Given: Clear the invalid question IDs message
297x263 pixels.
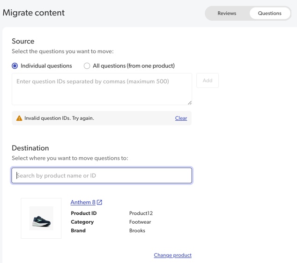Looking at the screenshot, I should 181,118.
